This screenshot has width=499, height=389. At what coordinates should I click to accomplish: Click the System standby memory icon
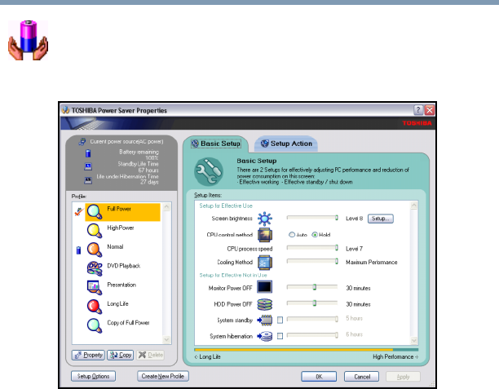[x=265, y=320]
